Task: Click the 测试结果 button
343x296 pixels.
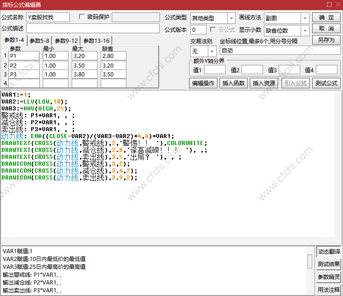Action: [x=329, y=264]
